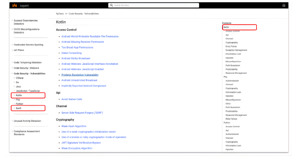Open Privilege Escalation Vulnerability link
The width and height of the screenshot is (298, 156).
(x=80, y=75)
